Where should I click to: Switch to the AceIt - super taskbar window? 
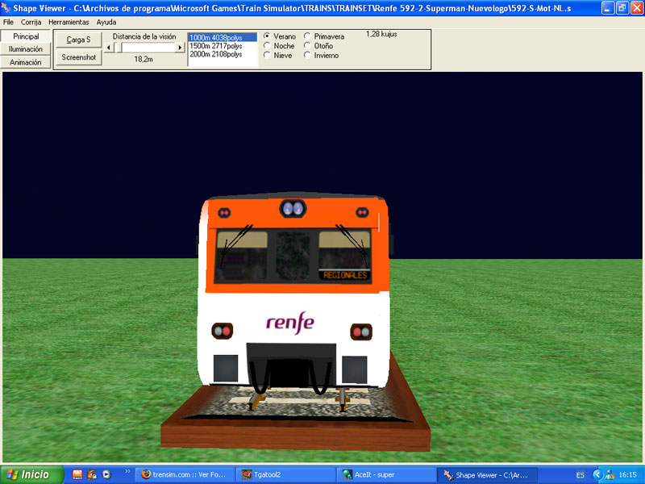tap(385, 475)
